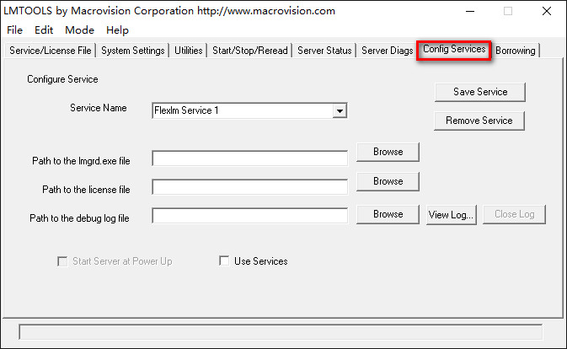Click the Close Log button
Image resolution: width=567 pixels, height=349 pixels.
tap(514, 214)
